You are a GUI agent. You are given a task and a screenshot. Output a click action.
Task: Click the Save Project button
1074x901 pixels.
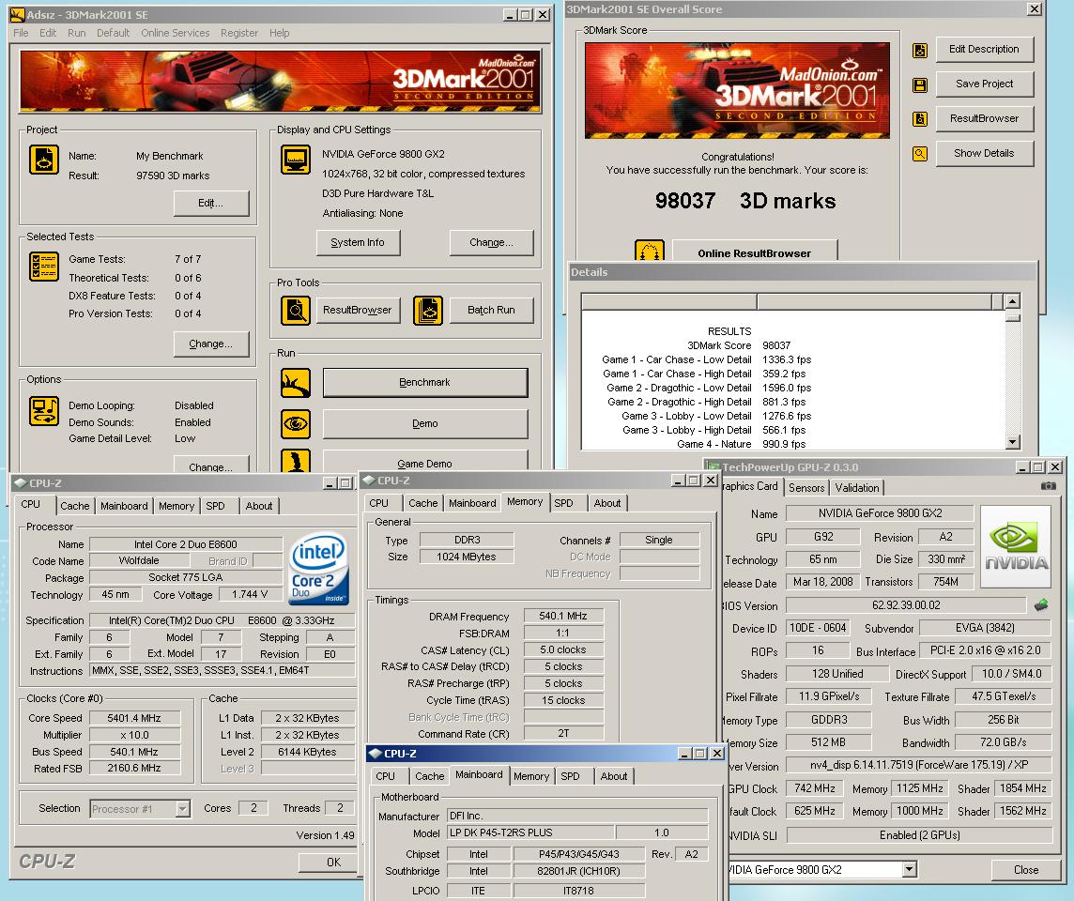(x=984, y=84)
